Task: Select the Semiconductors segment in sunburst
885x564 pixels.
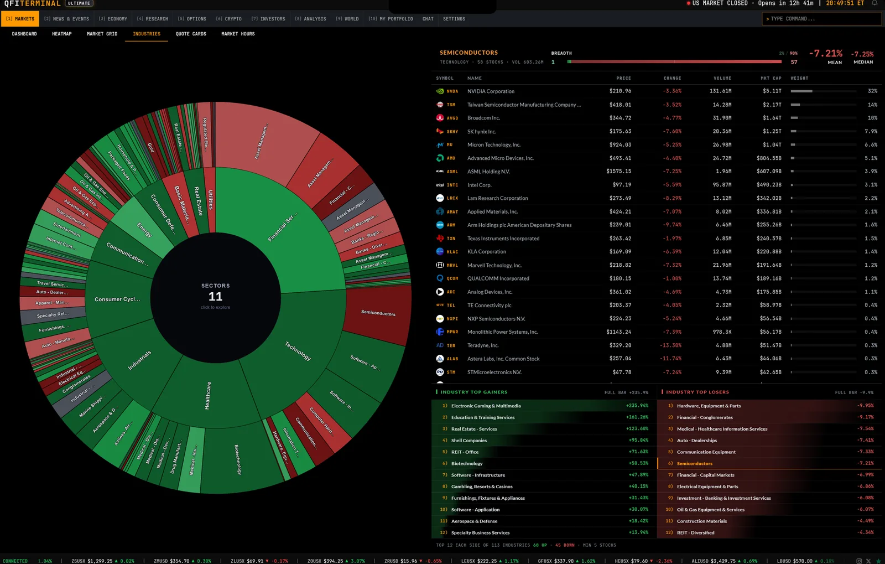Action: point(378,313)
